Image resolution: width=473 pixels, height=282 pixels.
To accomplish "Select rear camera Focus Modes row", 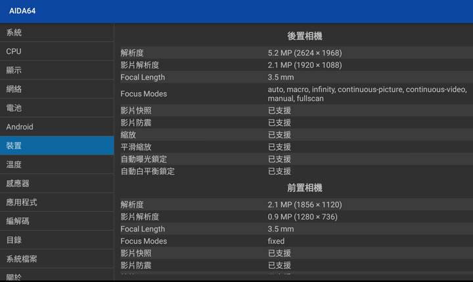I will point(294,94).
